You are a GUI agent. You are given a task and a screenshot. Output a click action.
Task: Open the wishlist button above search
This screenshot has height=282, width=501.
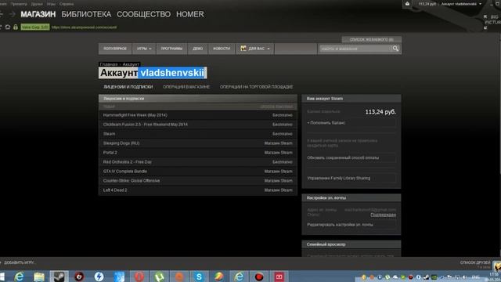[x=372, y=39]
